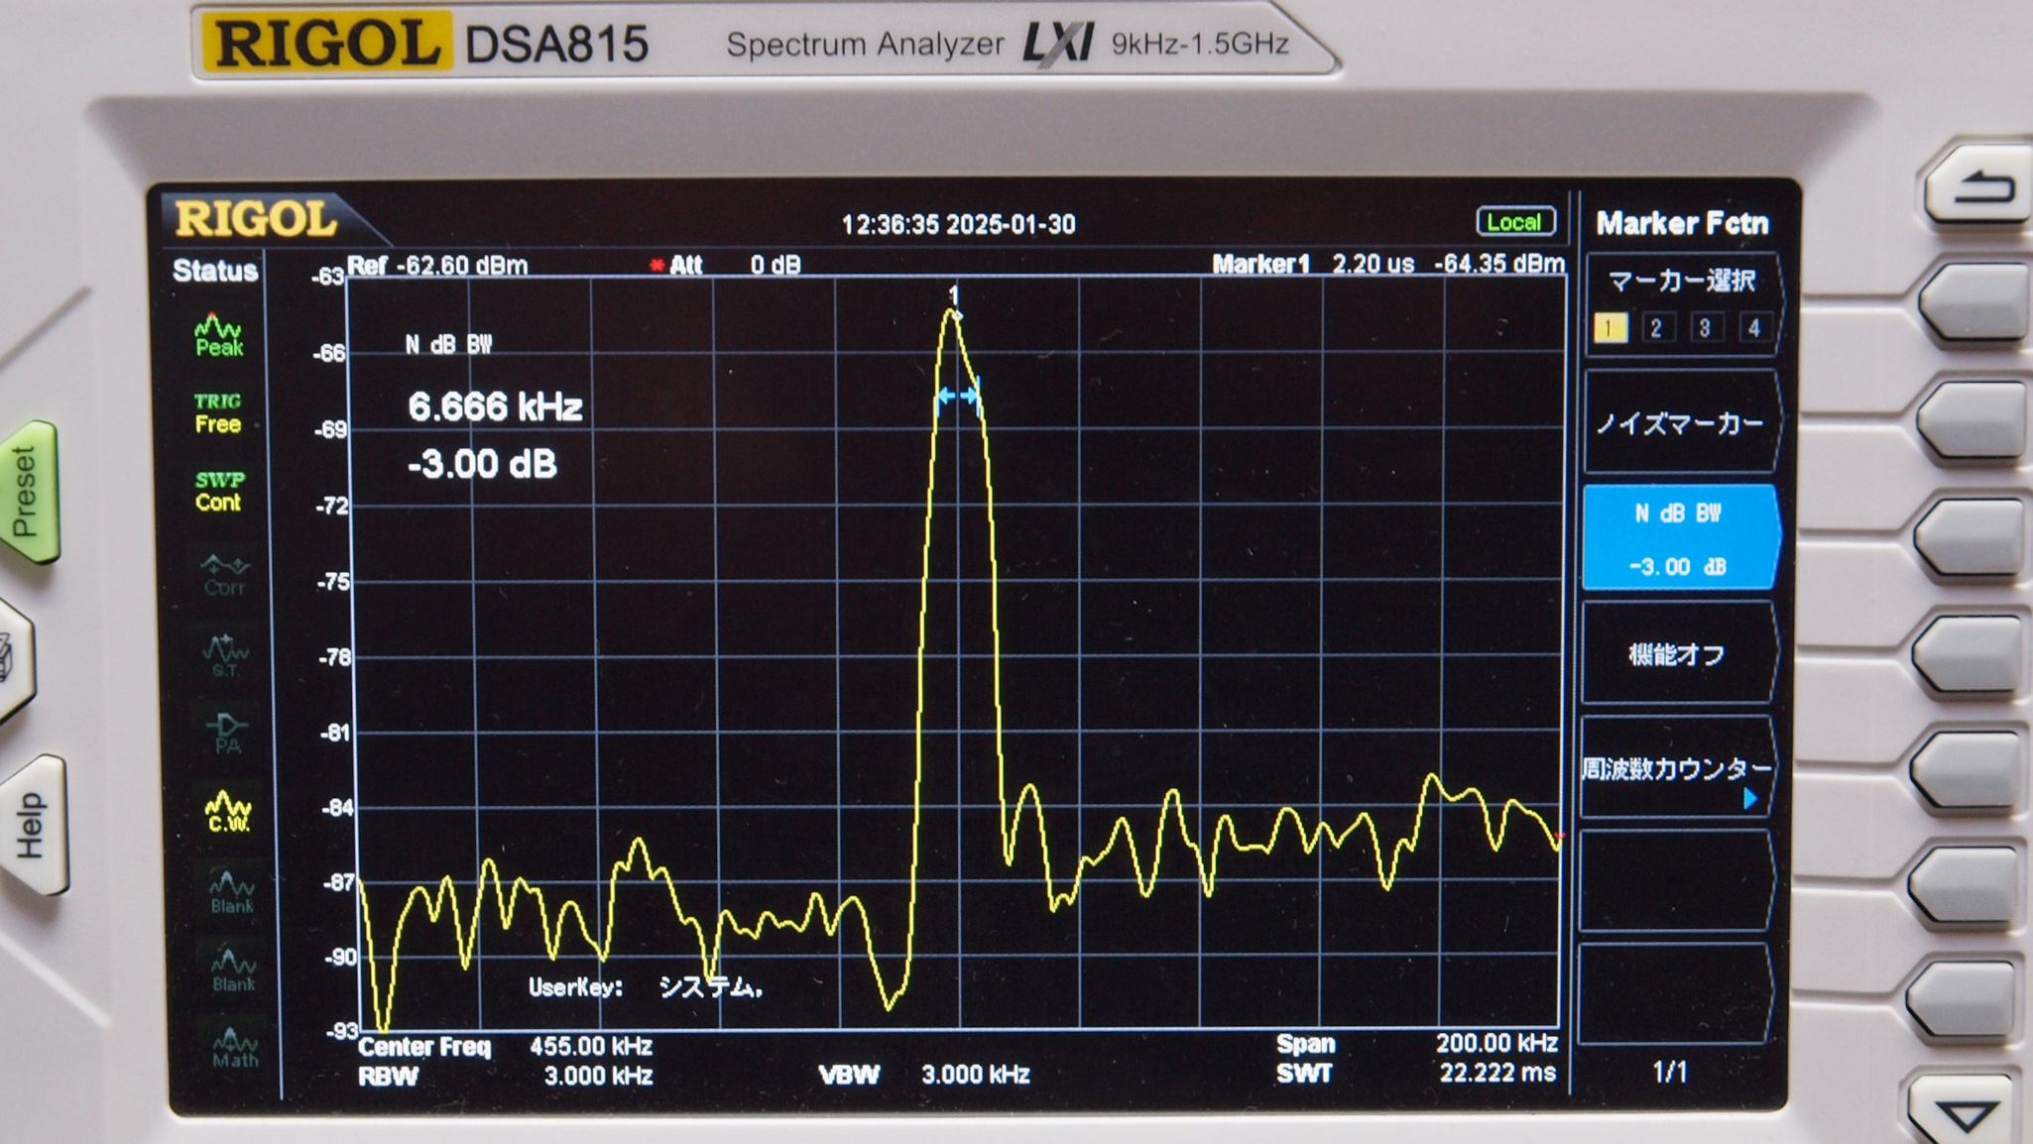This screenshot has height=1144, width=2033.
Task: Click the Math trace status icon
Action: [234, 1048]
